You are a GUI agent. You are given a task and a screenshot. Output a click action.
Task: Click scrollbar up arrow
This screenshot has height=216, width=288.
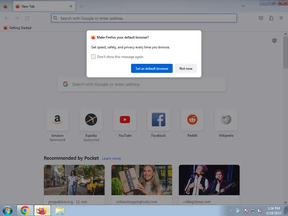point(285,34)
